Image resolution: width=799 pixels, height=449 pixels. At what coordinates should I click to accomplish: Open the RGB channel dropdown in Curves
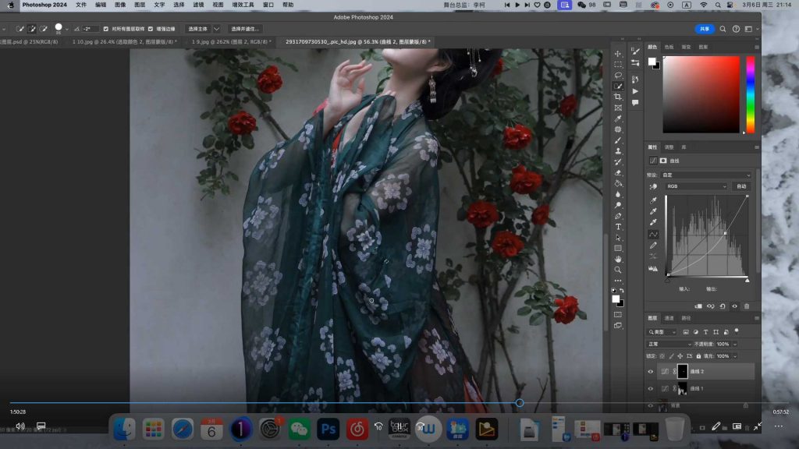click(x=696, y=186)
